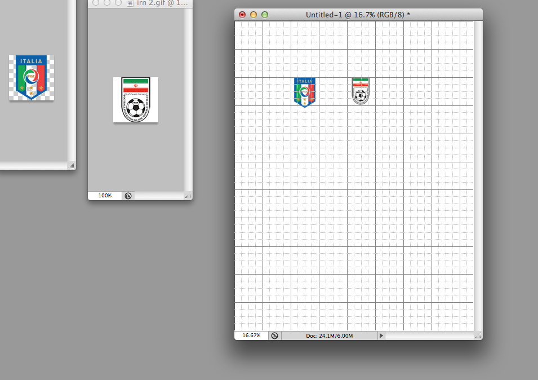Click the vertical scrollbar of irn 2.gif window
Viewport: 538px width, 380px height.
[x=188, y=100]
